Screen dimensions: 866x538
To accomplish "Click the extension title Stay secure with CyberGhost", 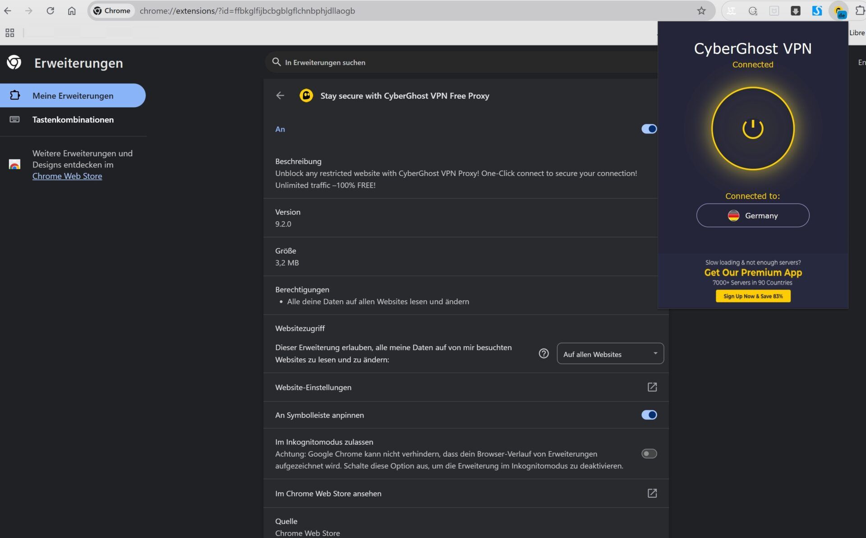I will coord(405,96).
